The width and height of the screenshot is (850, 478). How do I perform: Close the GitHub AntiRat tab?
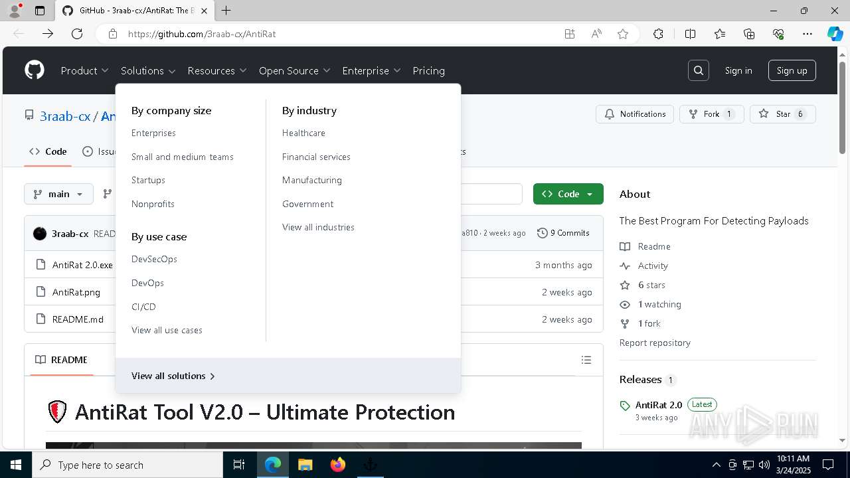pyautogui.click(x=204, y=11)
